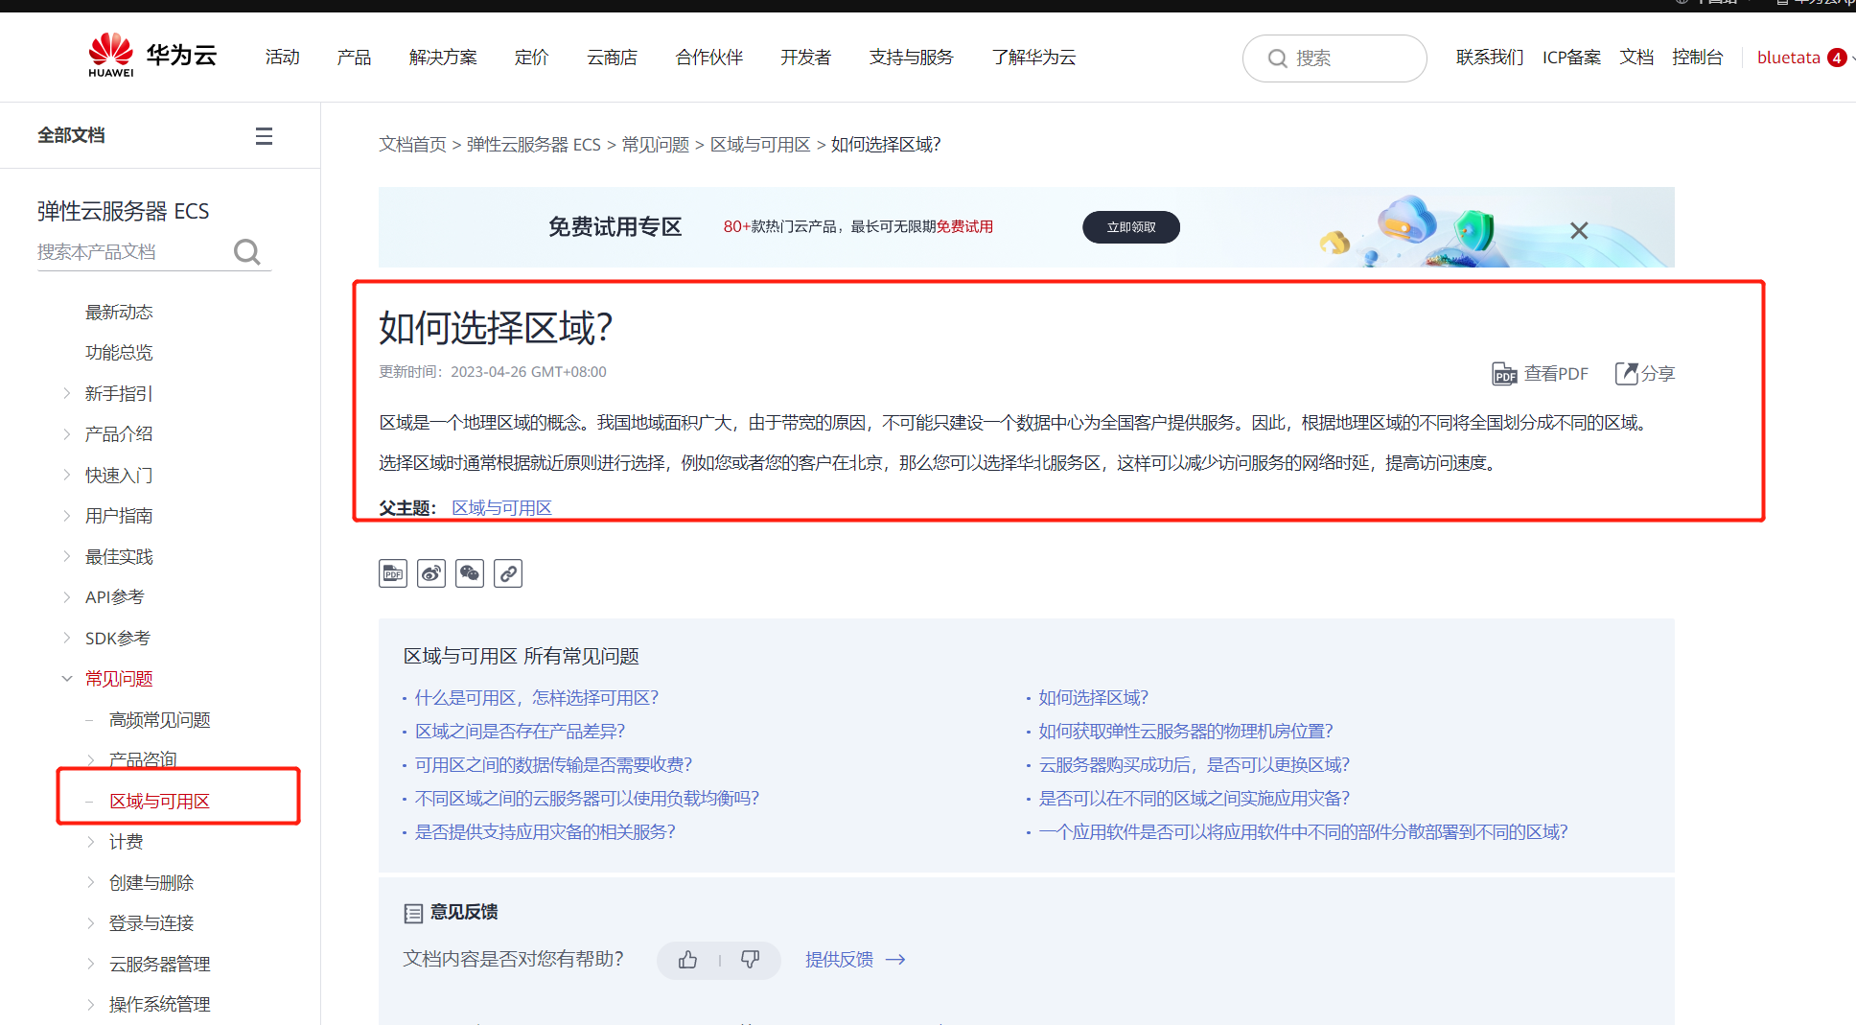Focus the top 搜索 search field
1856x1025 pixels.
pos(1334,58)
